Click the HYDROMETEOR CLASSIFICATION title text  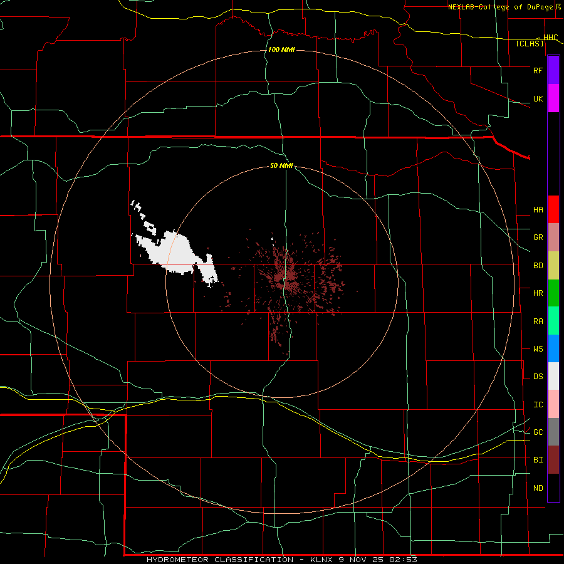click(x=220, y=560)
